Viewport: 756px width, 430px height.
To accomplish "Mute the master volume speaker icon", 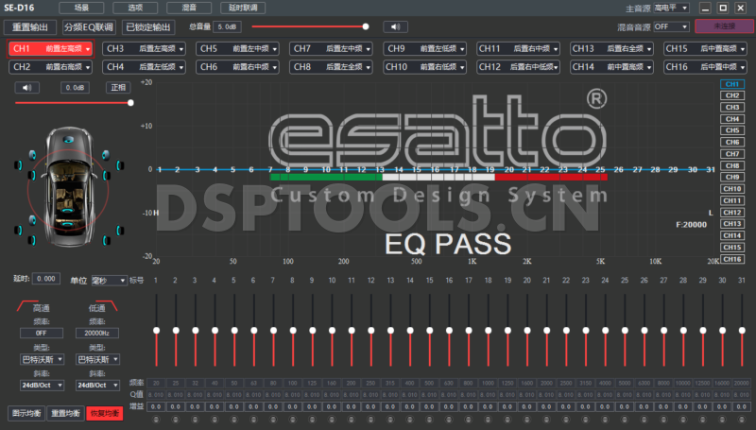I will click(x=395, y=27).
